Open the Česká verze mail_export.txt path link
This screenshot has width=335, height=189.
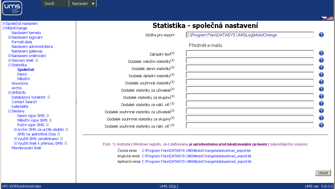[x=196, y=151]
